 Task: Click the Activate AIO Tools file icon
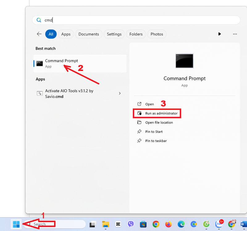(x=40, y=94)
